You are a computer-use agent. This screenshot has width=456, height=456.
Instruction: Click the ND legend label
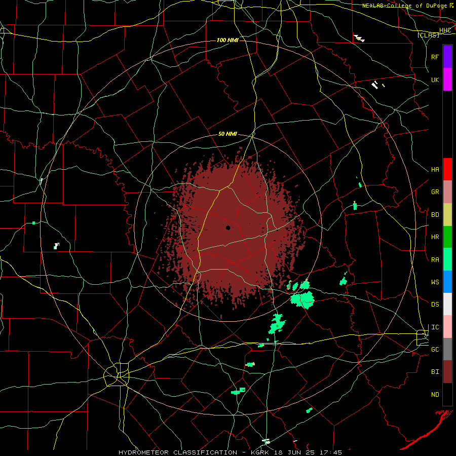coord(435,395)
